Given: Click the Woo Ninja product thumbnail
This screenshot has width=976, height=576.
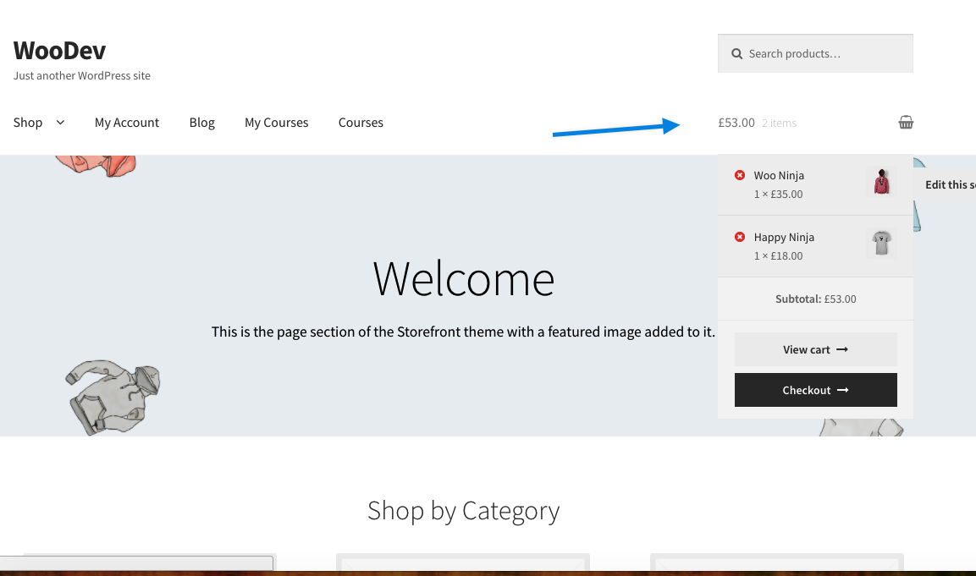Looking at the screenshot, I should pos(881,181).
